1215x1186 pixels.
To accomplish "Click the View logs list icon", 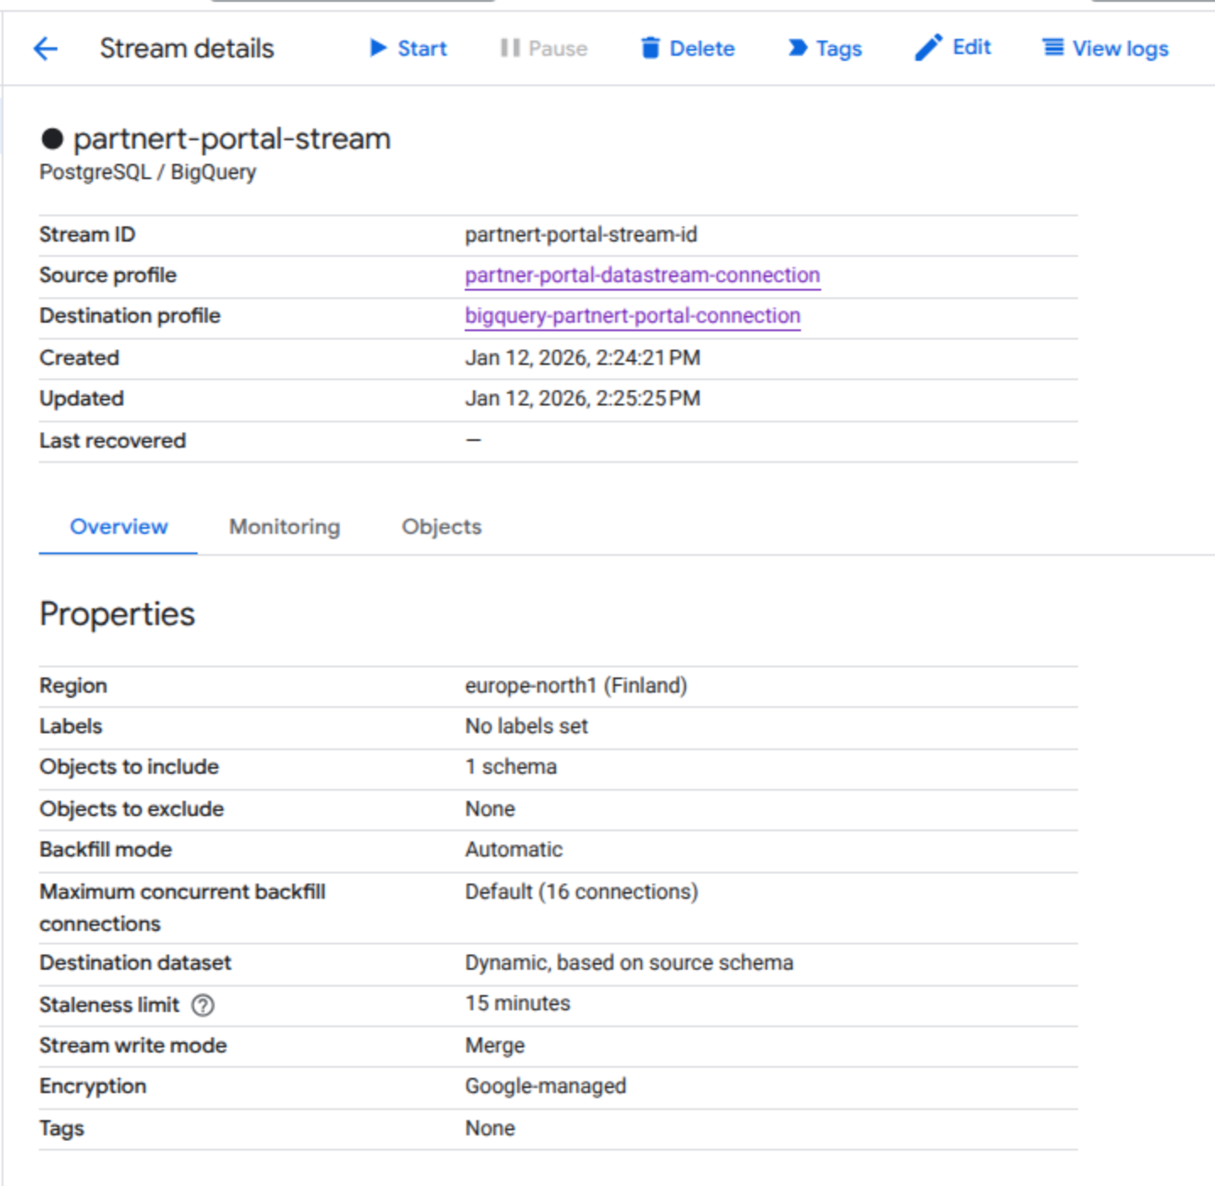I will coord(1053,47).
